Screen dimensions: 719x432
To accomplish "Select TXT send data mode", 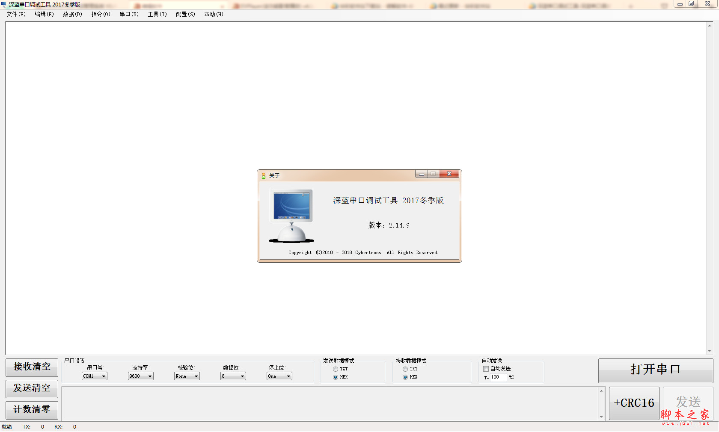I will pyautogui.click(x=336, y=369).
